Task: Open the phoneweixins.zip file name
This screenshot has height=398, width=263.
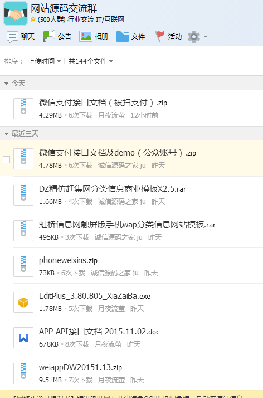Action: pos(68,260)
